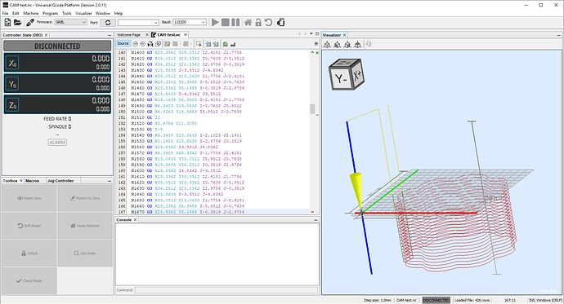Switch to the Macros tab
Image resolution: width=564 pixels, height=304 pixels.
[32, 181]
